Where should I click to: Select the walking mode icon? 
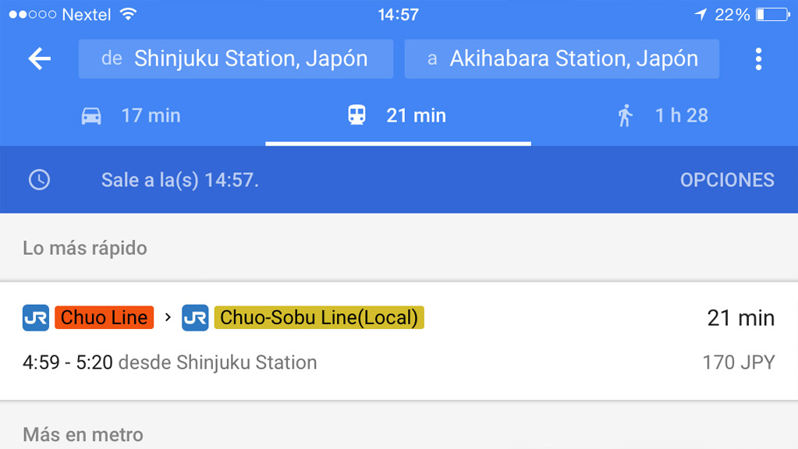click(625, 115)
